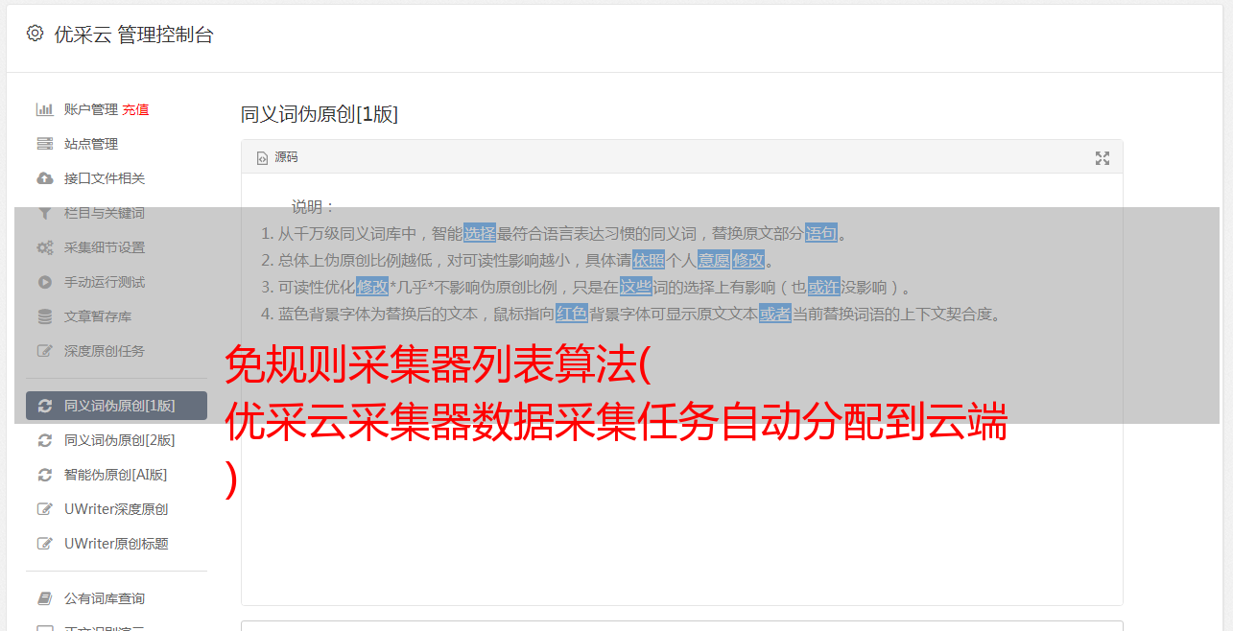Select the active 同义词伪原创[1版] menu item

tap(116, 406)
